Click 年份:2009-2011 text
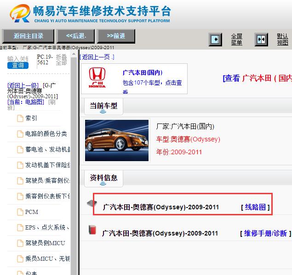 179,152
